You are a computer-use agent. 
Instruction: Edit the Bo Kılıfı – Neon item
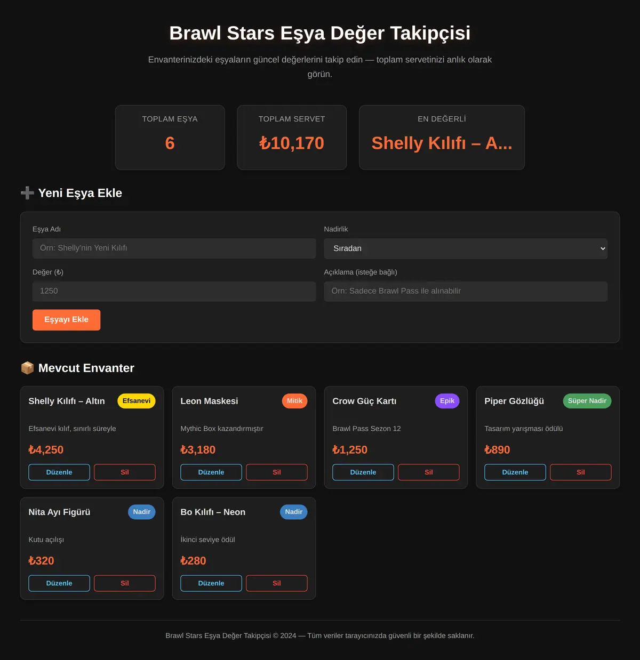(211, 583)
